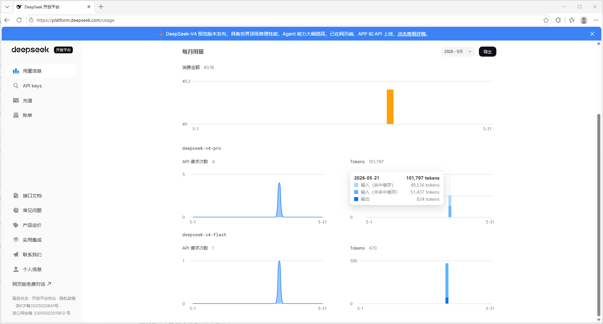Screen dimensions: 603x324
Task: Click the 每月用量 heading
Action: tap(193, 52)
